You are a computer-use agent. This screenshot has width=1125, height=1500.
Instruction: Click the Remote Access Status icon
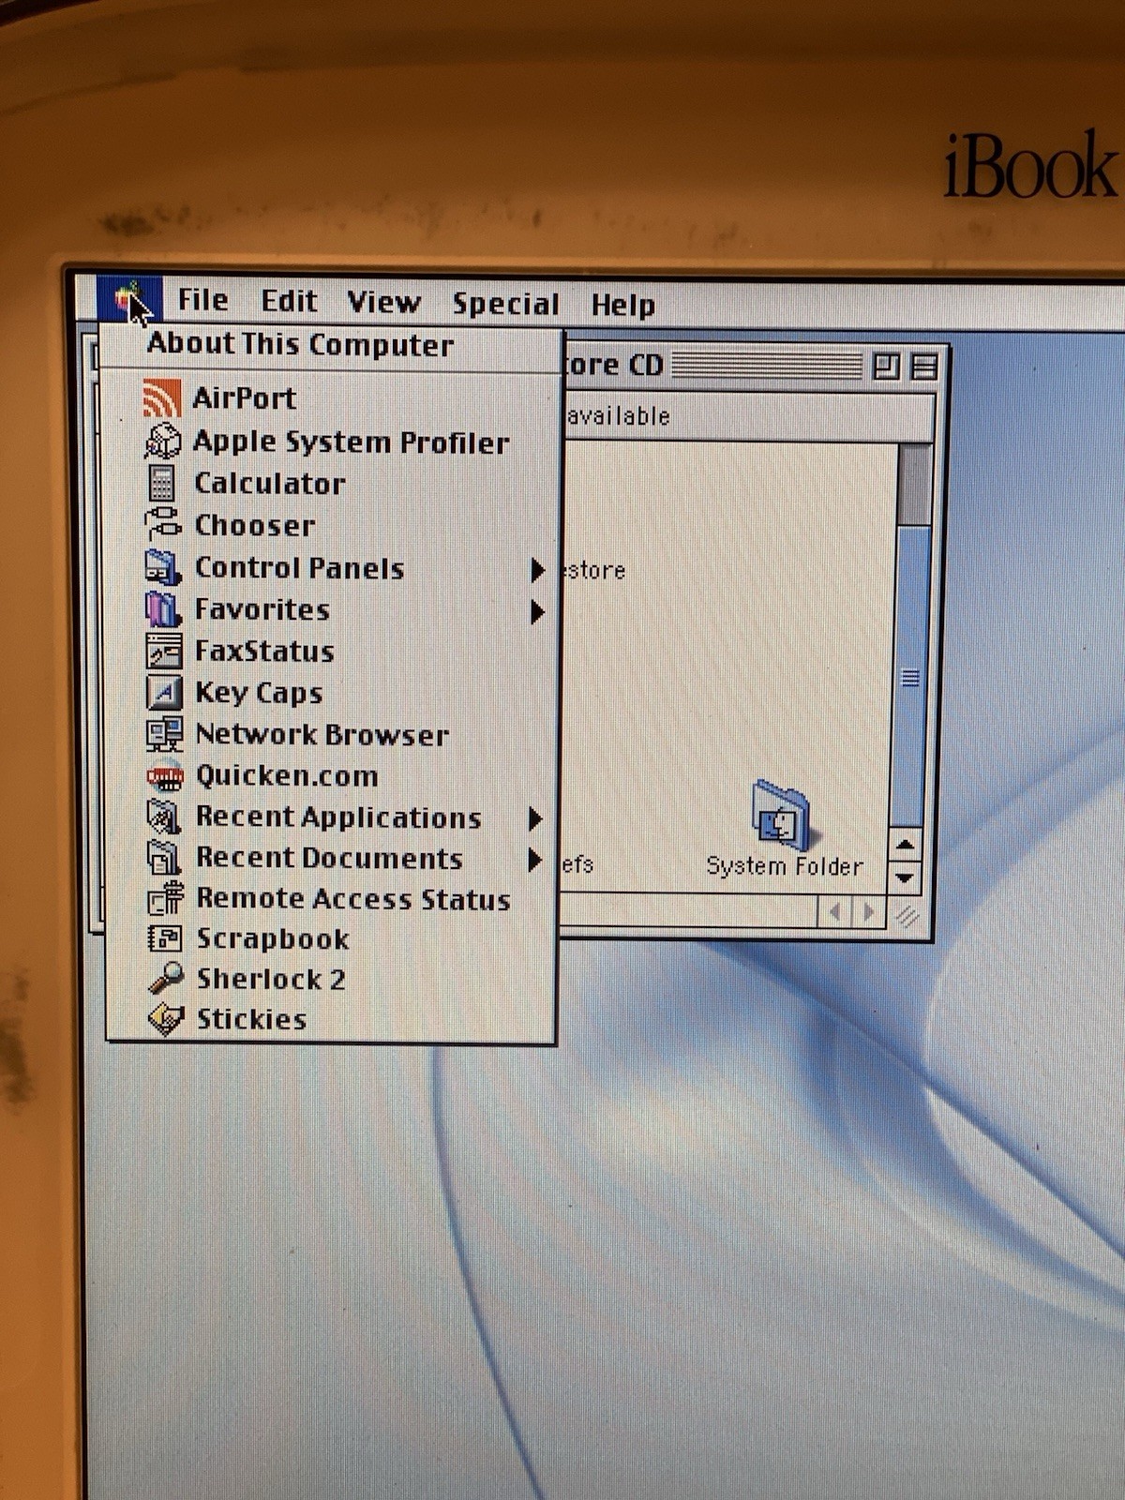(166, 898)
